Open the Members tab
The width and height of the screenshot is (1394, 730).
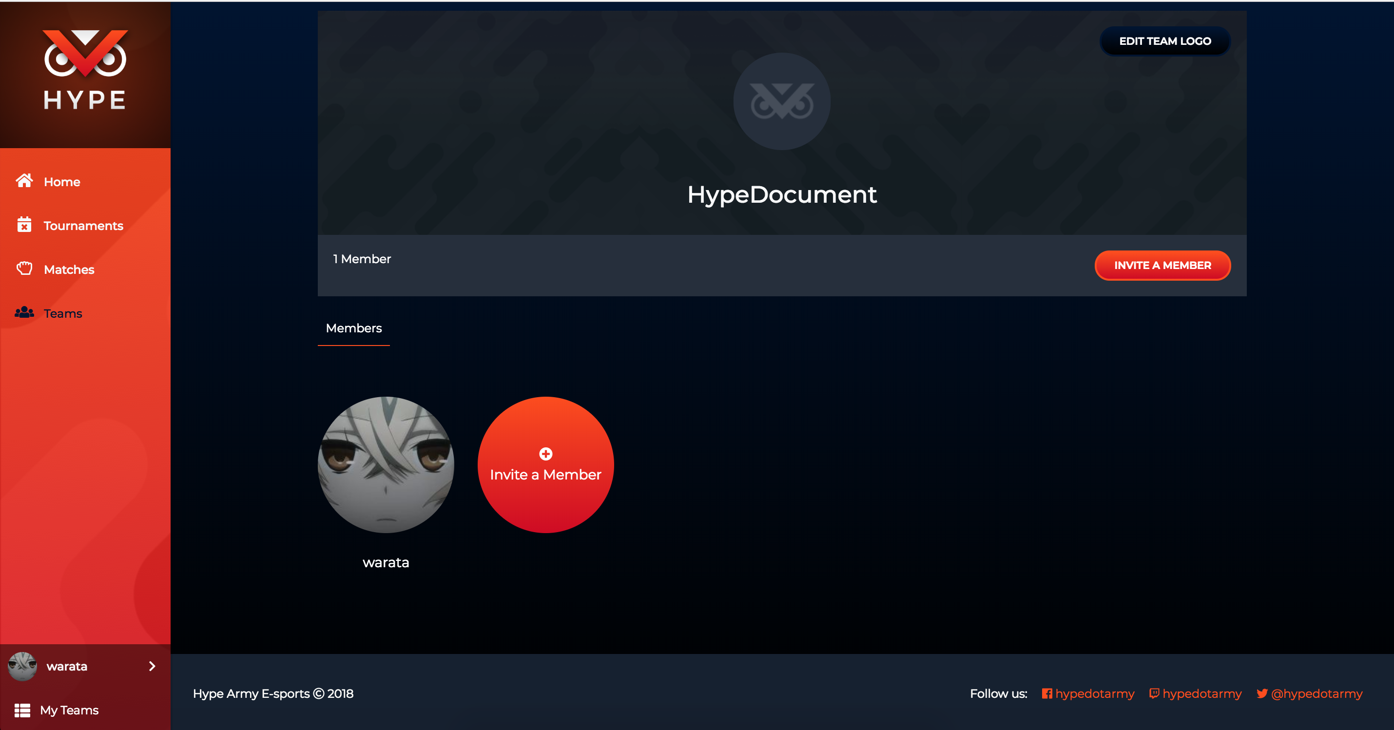[x=353, y=328]
